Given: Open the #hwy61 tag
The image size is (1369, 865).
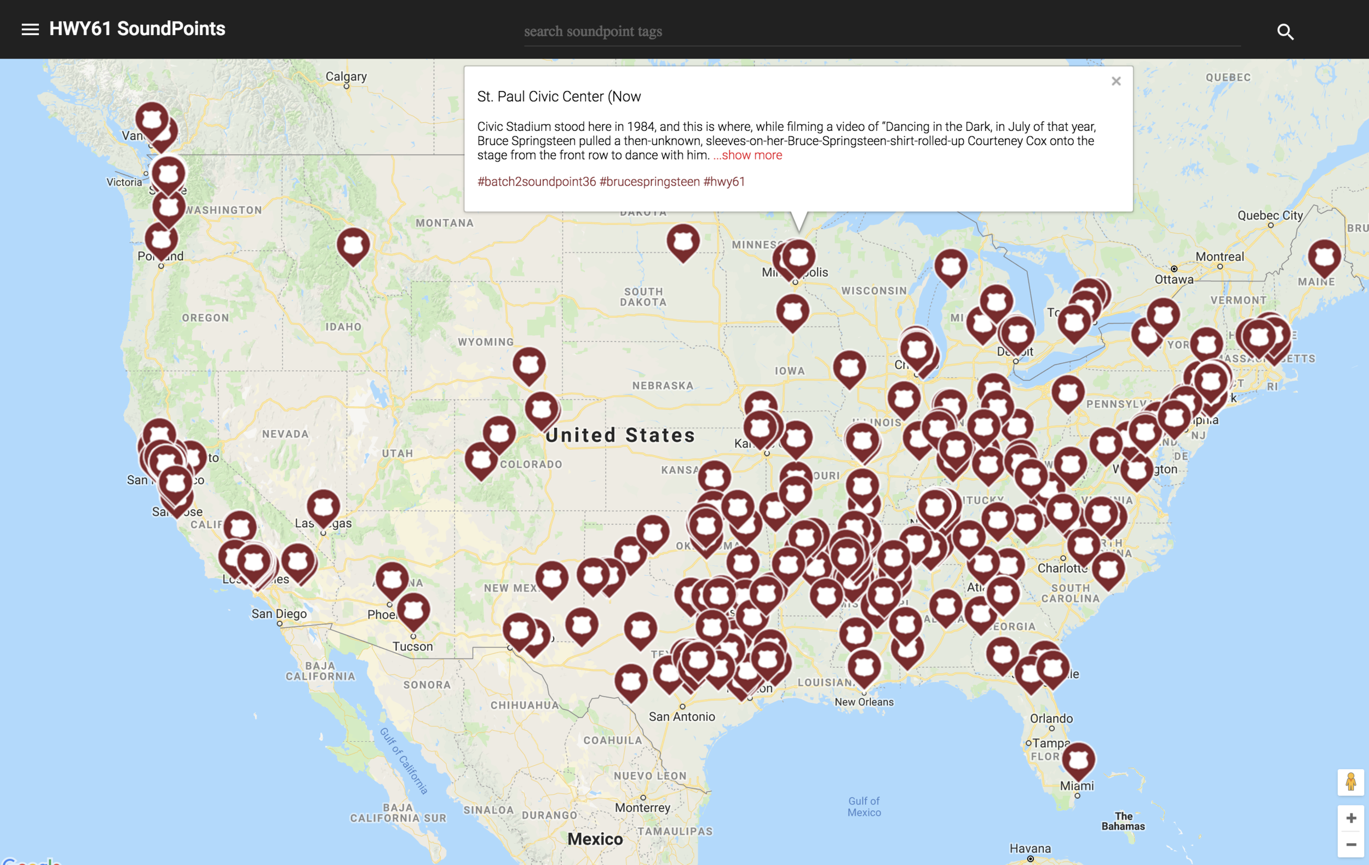Looking at the screenshot, I should pos(724,181).
